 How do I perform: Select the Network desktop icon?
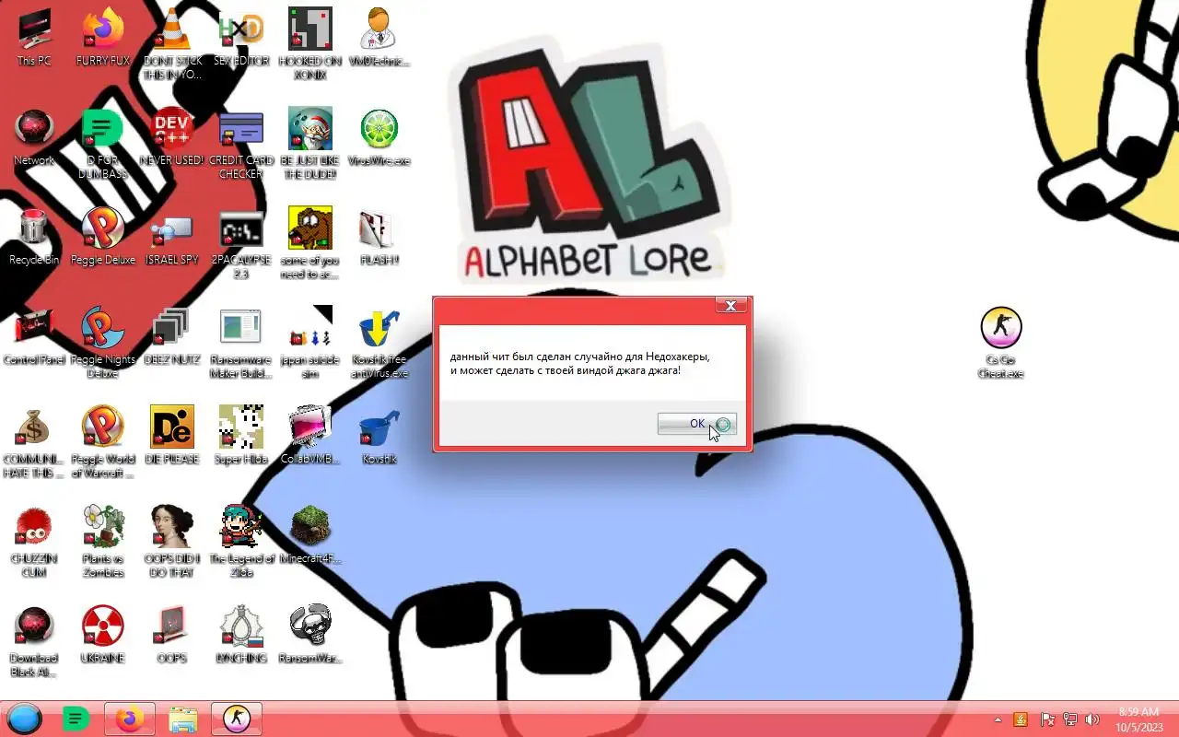(x=34, y=136)
